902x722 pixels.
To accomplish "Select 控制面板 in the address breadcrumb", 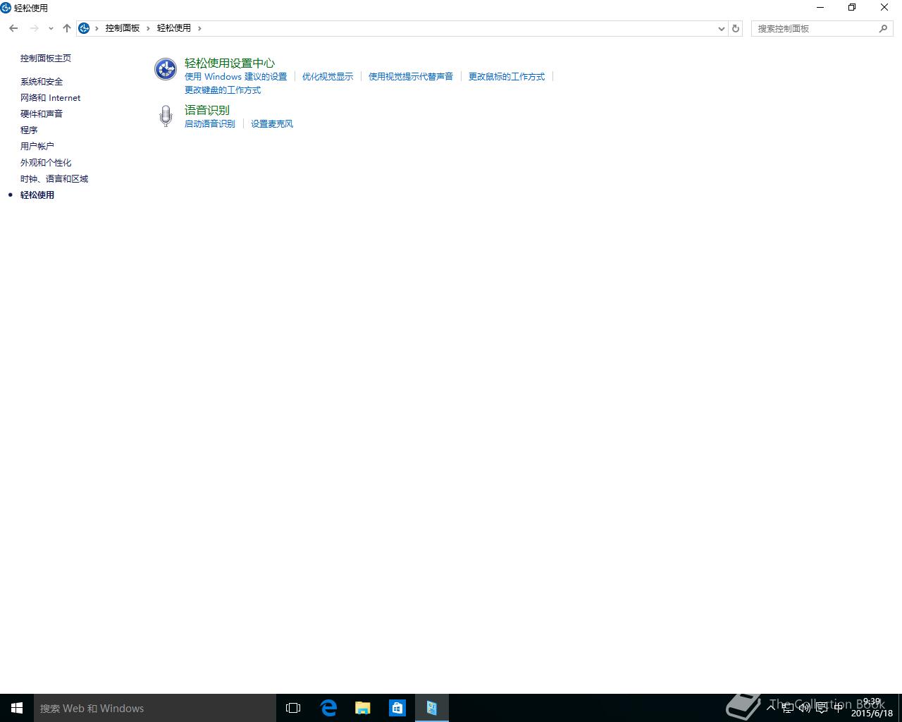I will [x=123, y=28].
